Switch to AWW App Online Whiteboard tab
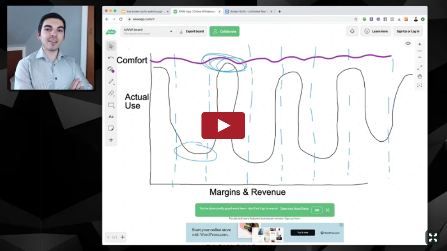This screenshot has height=251, width=447. tap(197, 11)
